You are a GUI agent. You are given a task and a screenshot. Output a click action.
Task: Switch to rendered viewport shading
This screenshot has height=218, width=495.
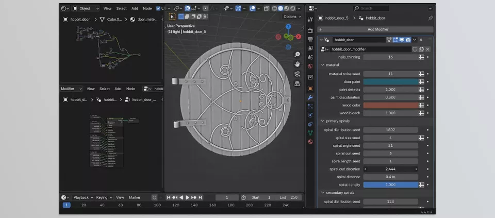coord(293,9)
